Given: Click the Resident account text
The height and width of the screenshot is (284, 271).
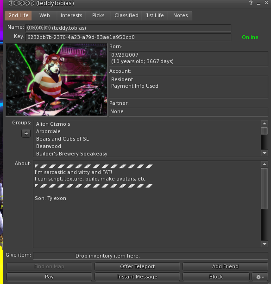Looking at the screenshot, I should click(x=122, y=79).
